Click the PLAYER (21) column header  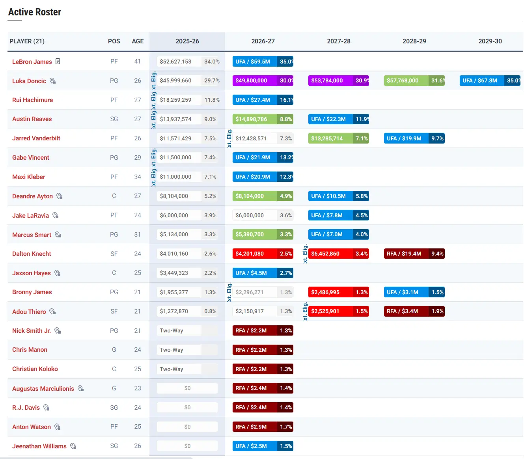point(27,41)
